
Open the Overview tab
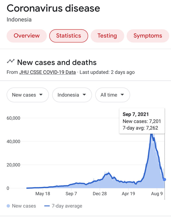tap(26, 36)
